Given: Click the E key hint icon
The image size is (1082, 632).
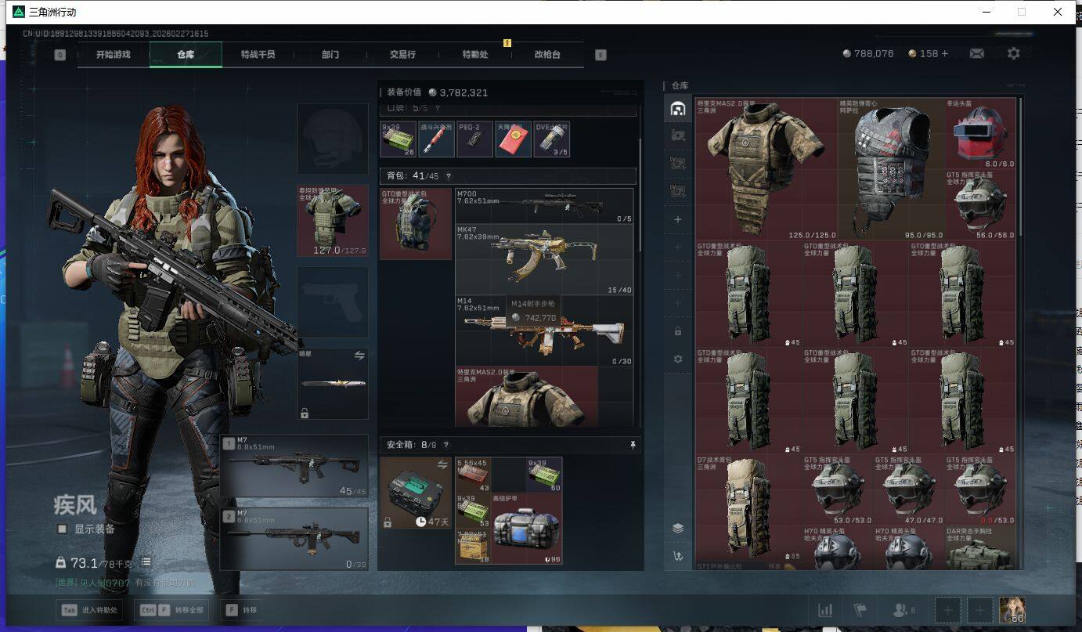Looking at the screenshot, I should (x=601, y=55).
